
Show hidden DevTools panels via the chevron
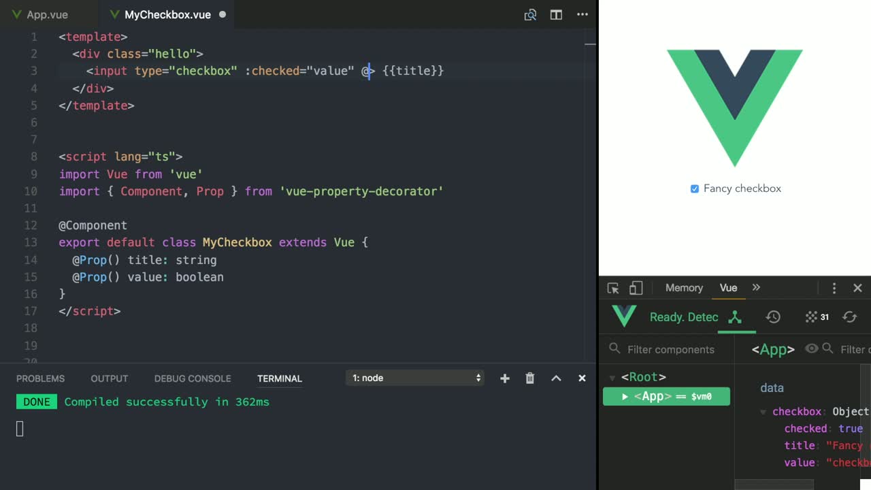pos(756,287)
